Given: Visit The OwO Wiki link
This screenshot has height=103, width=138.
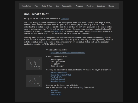Looking at the screenshot, I should click(56, 77).
